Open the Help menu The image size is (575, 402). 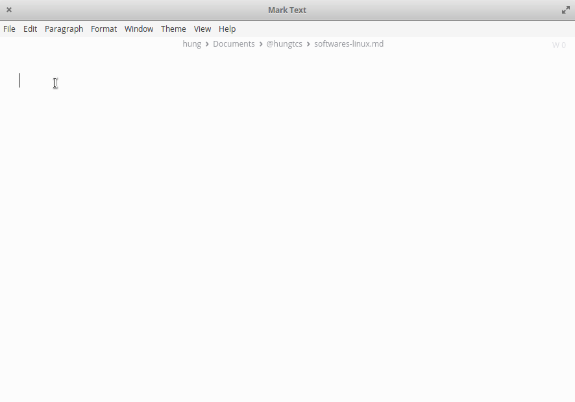tap(227, 29)
